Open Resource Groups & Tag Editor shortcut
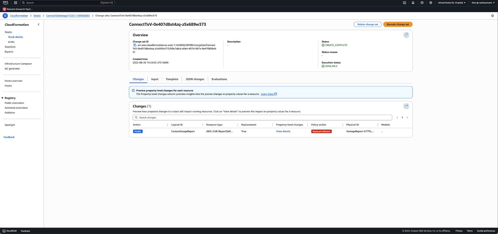 pos(18,9)
